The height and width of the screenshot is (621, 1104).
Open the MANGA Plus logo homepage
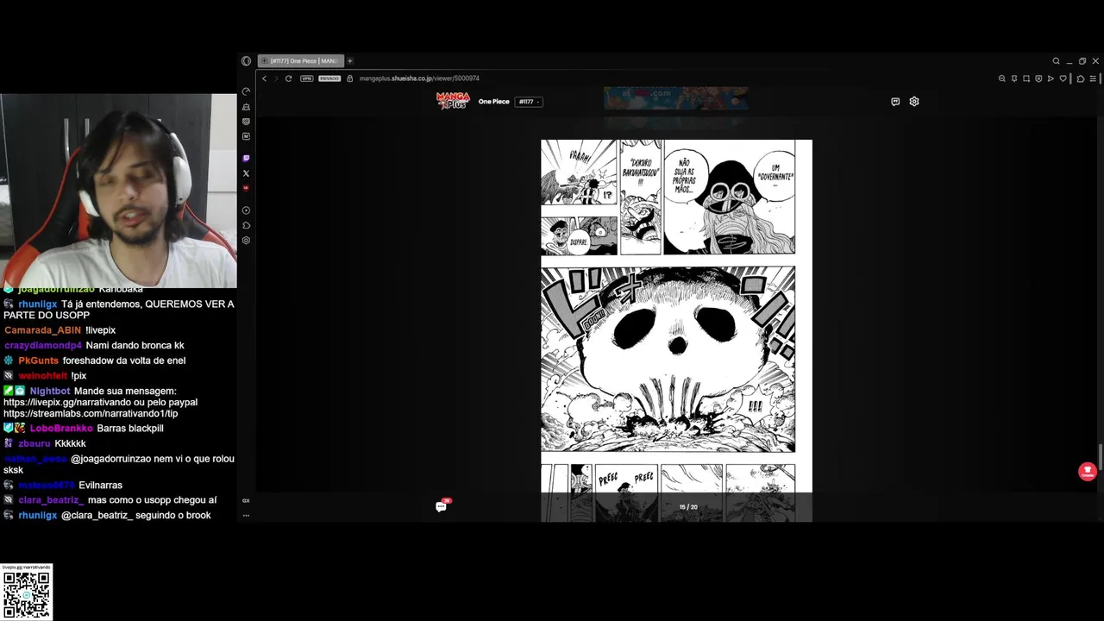(x=453, y=101)
